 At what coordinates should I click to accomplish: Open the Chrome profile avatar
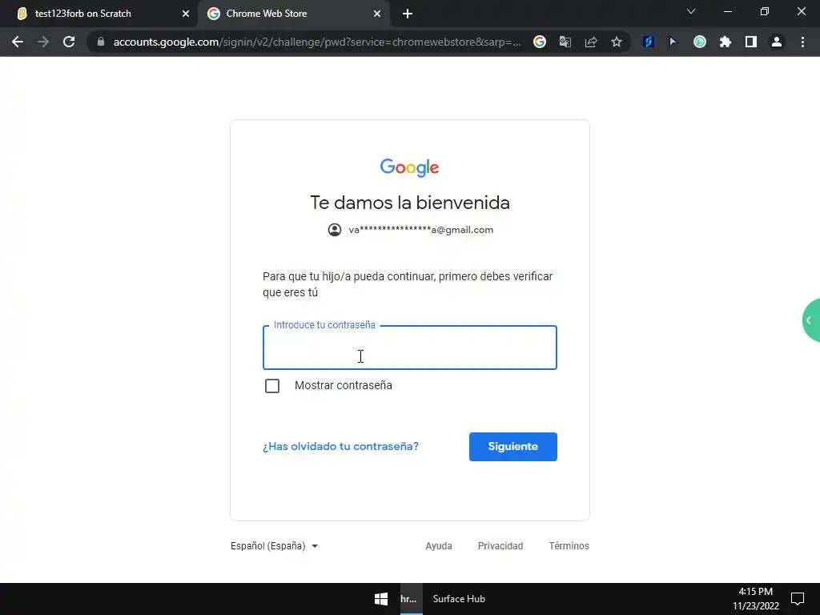[x=777, y=42]
